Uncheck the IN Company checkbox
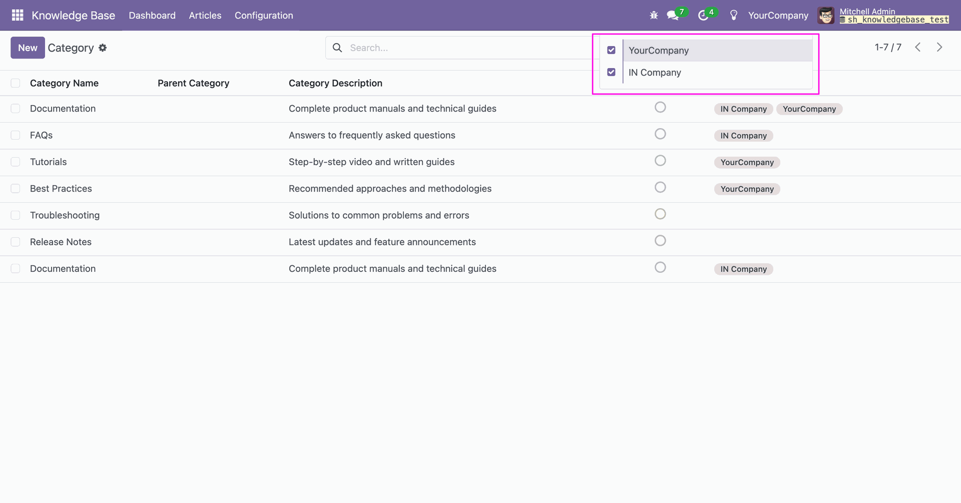Screen dimensions: 961x503 pyautogui.click(x=611, y=72)
